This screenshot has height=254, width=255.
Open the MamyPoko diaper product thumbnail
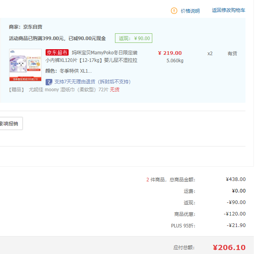(x=25, y=65)
